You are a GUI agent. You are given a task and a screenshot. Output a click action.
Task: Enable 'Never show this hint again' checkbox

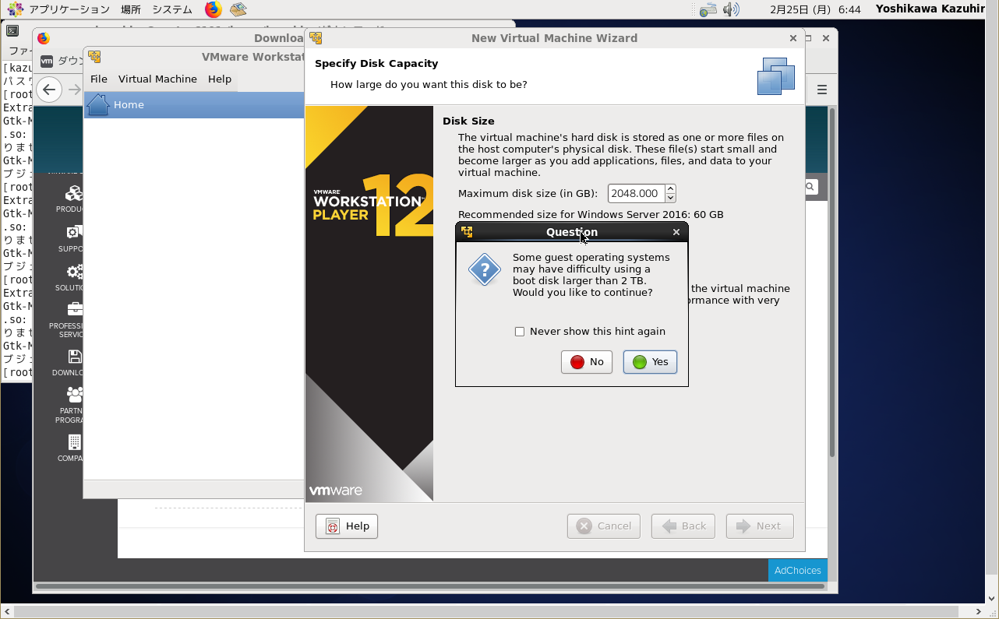(520, 332)
